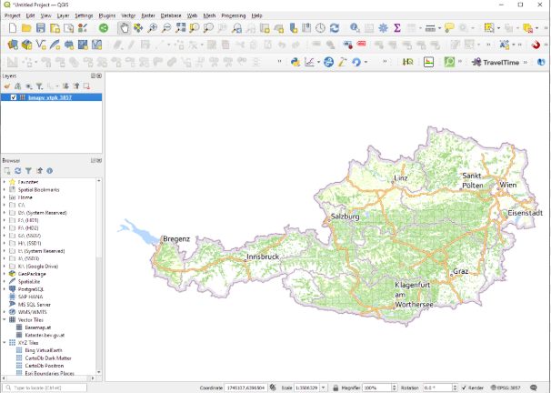Click the Refresh map icon

335,28
